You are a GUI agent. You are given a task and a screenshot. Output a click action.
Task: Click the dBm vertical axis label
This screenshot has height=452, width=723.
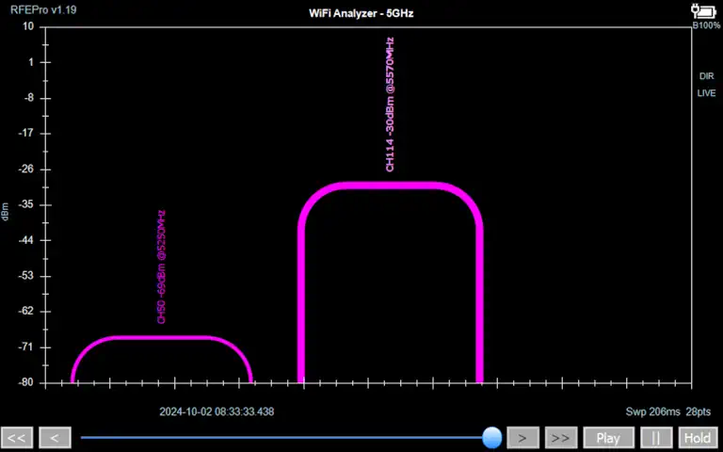(6, 212)
